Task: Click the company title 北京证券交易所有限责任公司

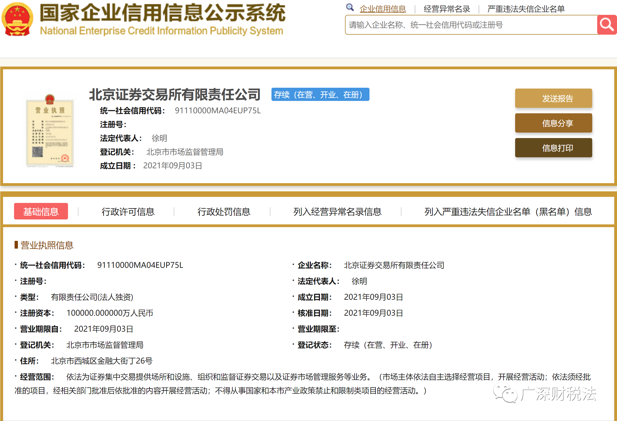Action: click(x=175, y=95)
